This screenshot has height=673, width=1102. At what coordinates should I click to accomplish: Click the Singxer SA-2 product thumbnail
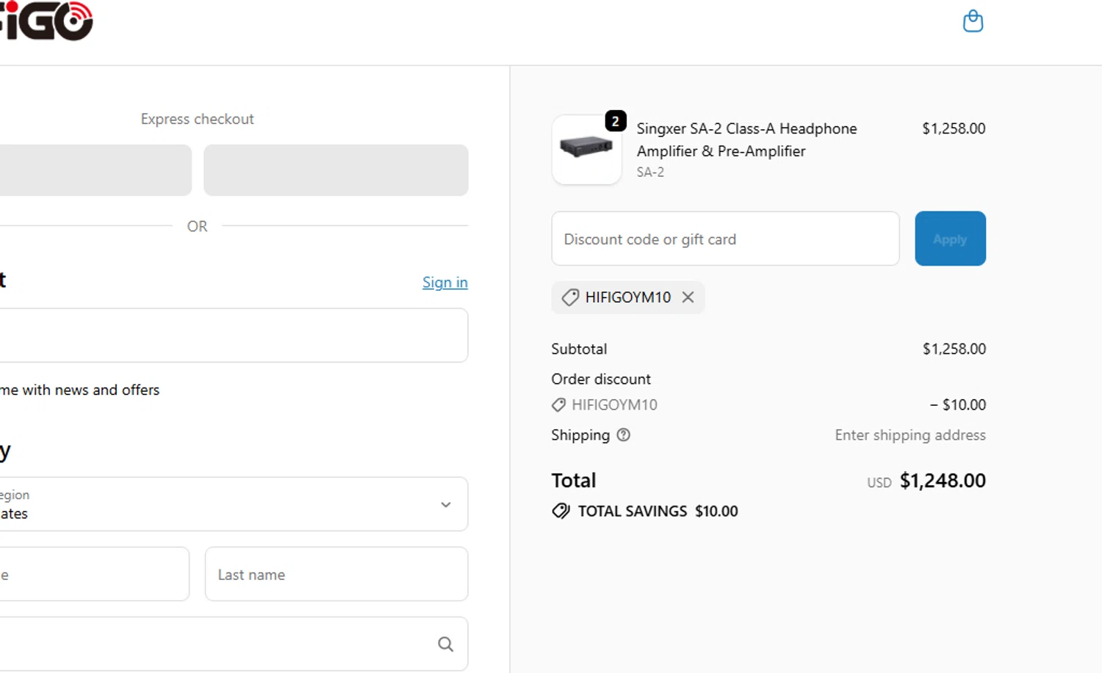[x=586, y=149]
